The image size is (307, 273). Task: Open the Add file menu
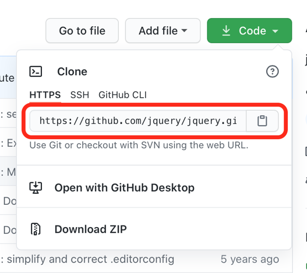click(x=163, y=31)
